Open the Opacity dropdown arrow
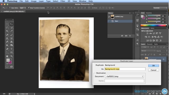169x95 pixels. [x=167, y=51]
